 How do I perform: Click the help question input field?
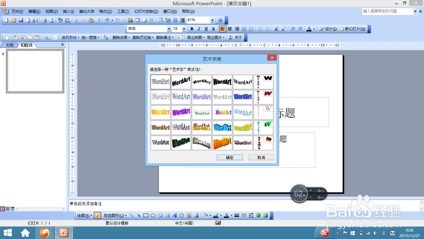pos(388,11)
